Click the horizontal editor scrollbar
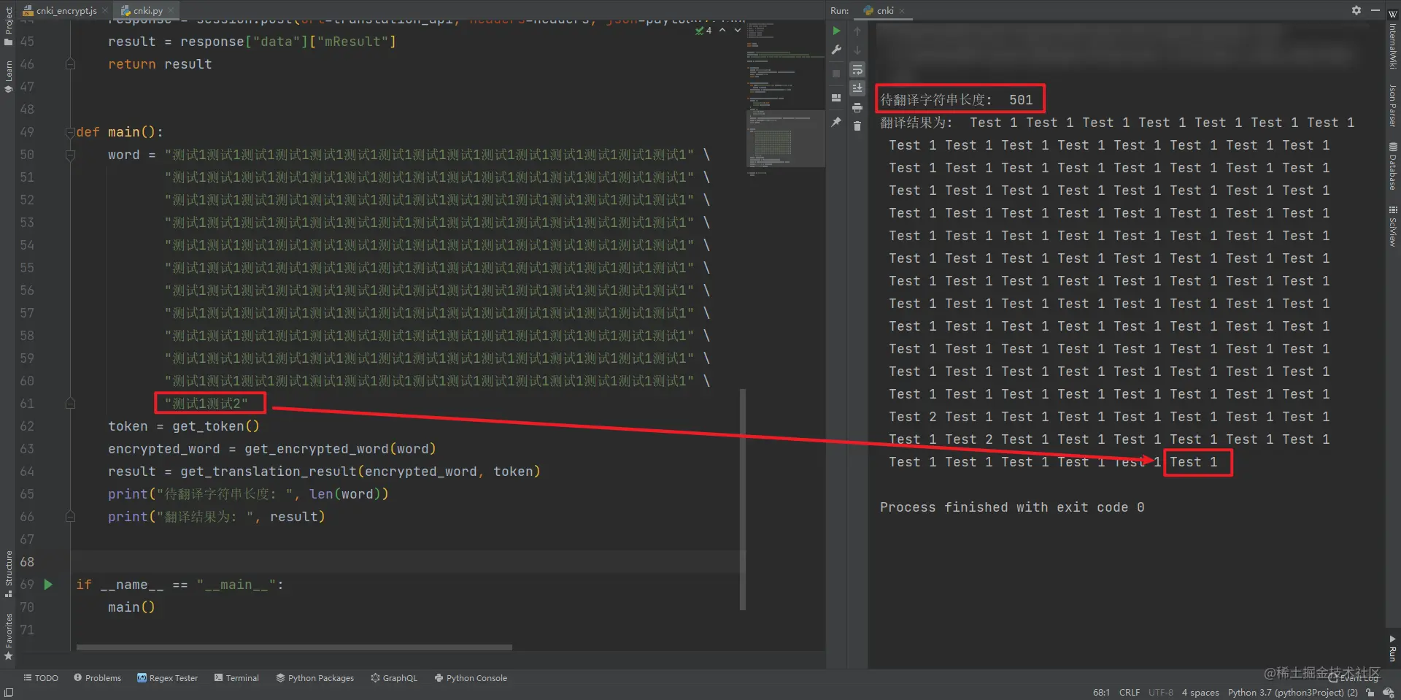 pyautogui.click(x=294, y=647)
